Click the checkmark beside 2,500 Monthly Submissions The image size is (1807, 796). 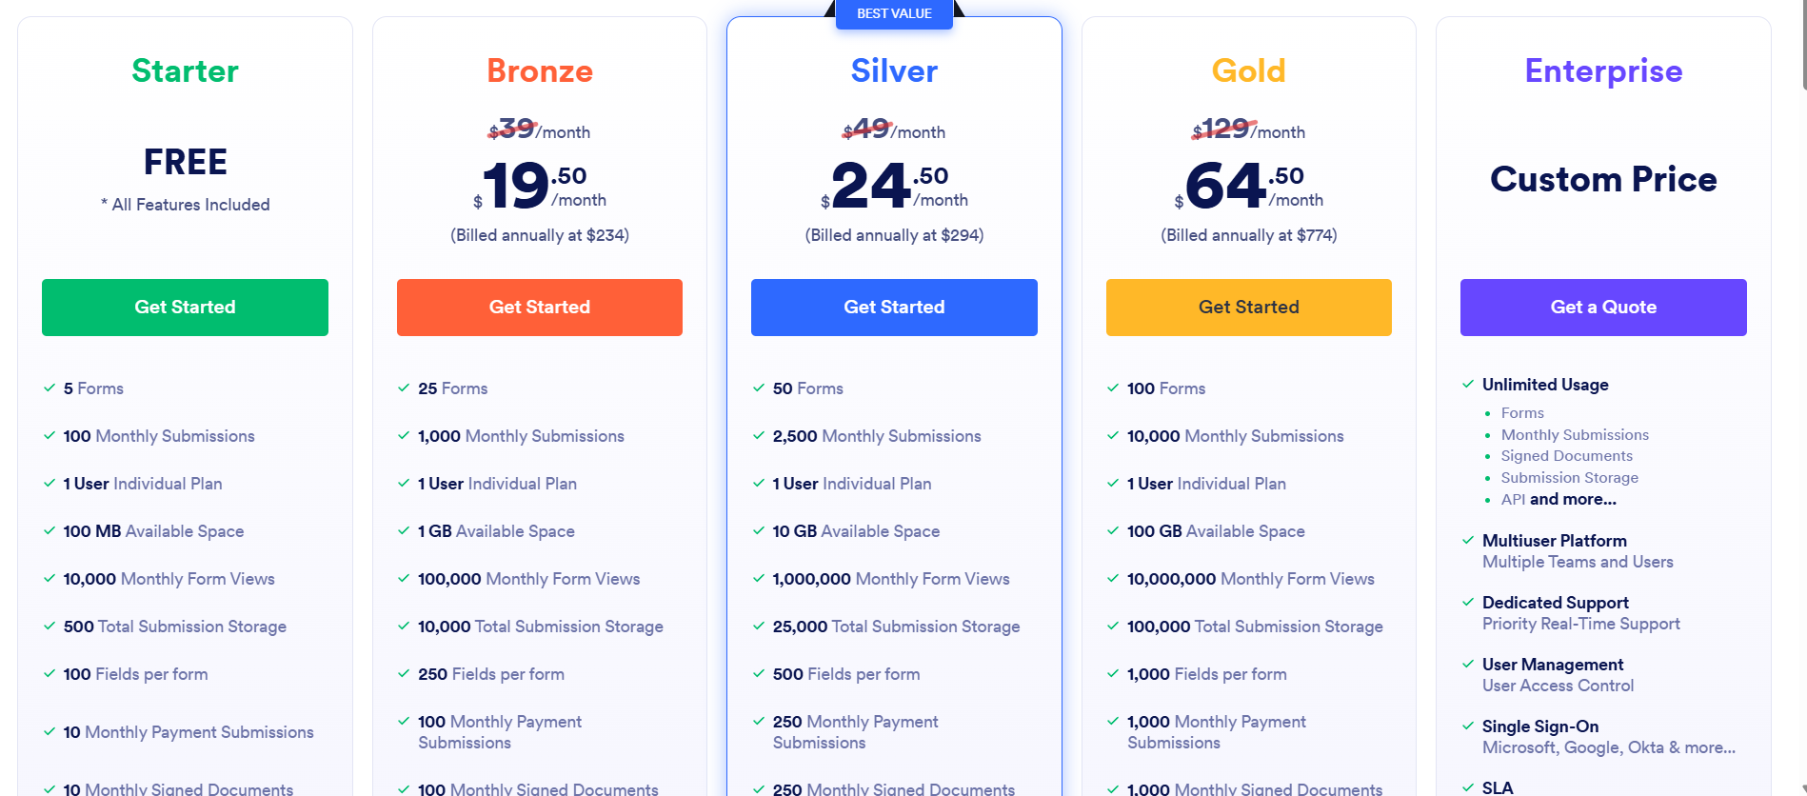click(757, 435)
